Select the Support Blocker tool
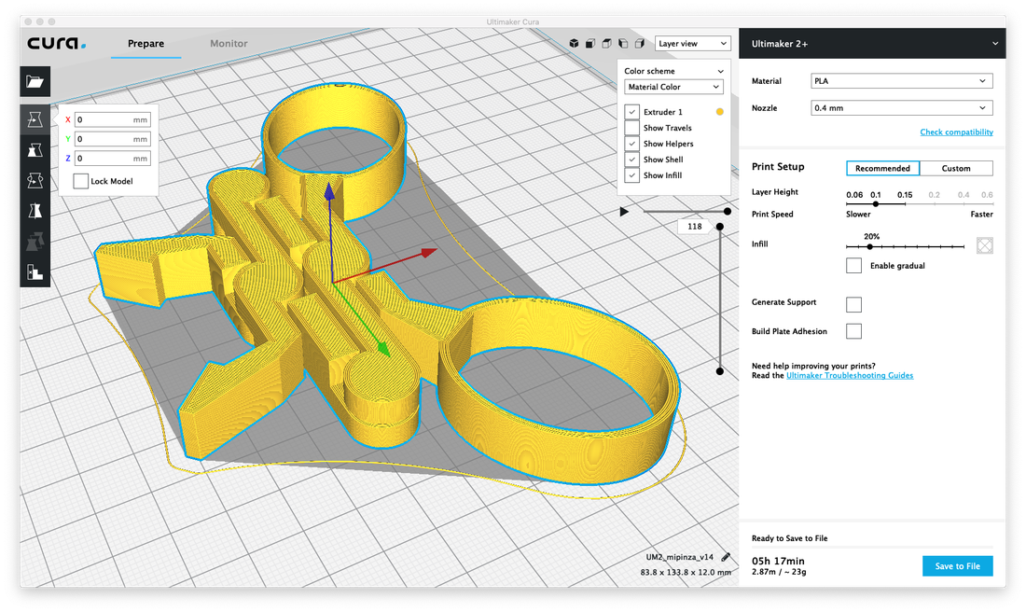This screenshot has height=612, width=1026. (x=35, y=272)
